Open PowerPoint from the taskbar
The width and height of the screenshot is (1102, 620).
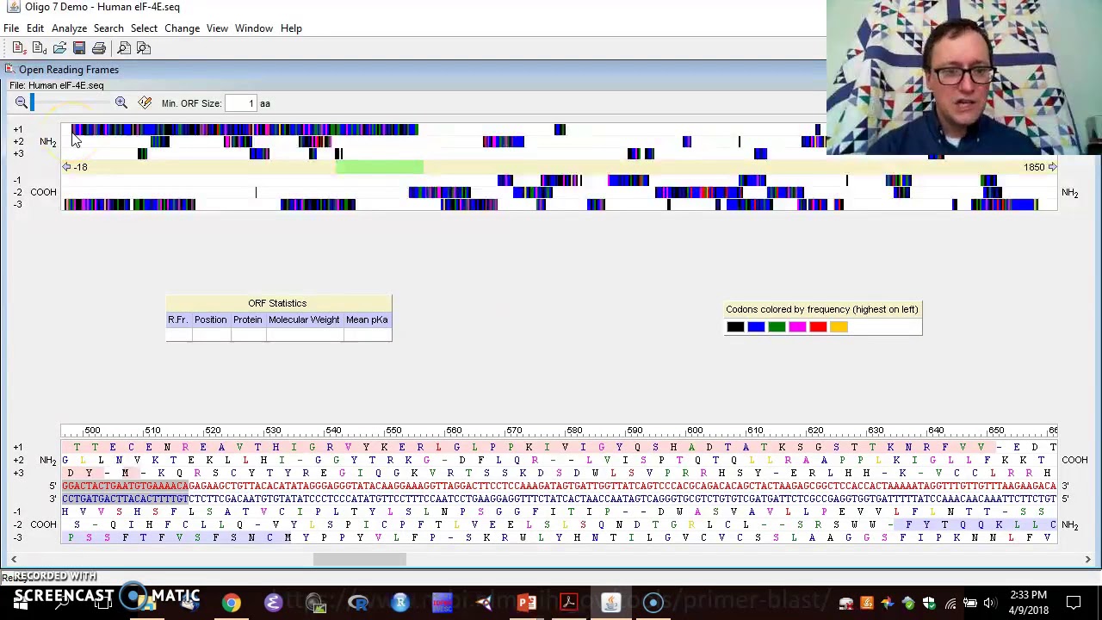tap(526, 603)
